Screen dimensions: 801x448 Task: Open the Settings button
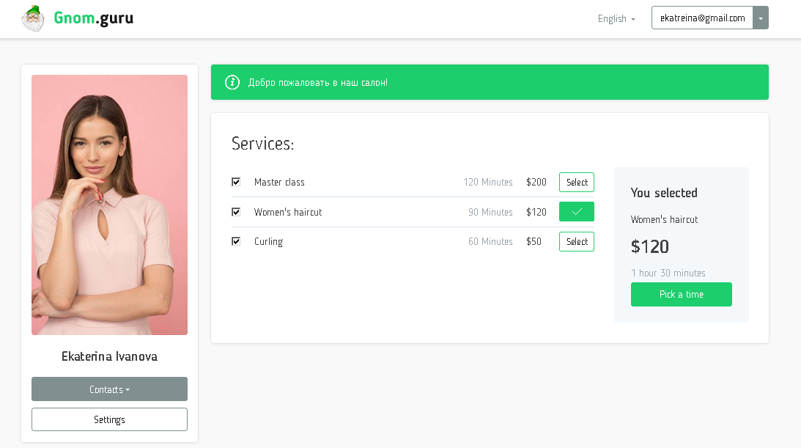(109, 419)
